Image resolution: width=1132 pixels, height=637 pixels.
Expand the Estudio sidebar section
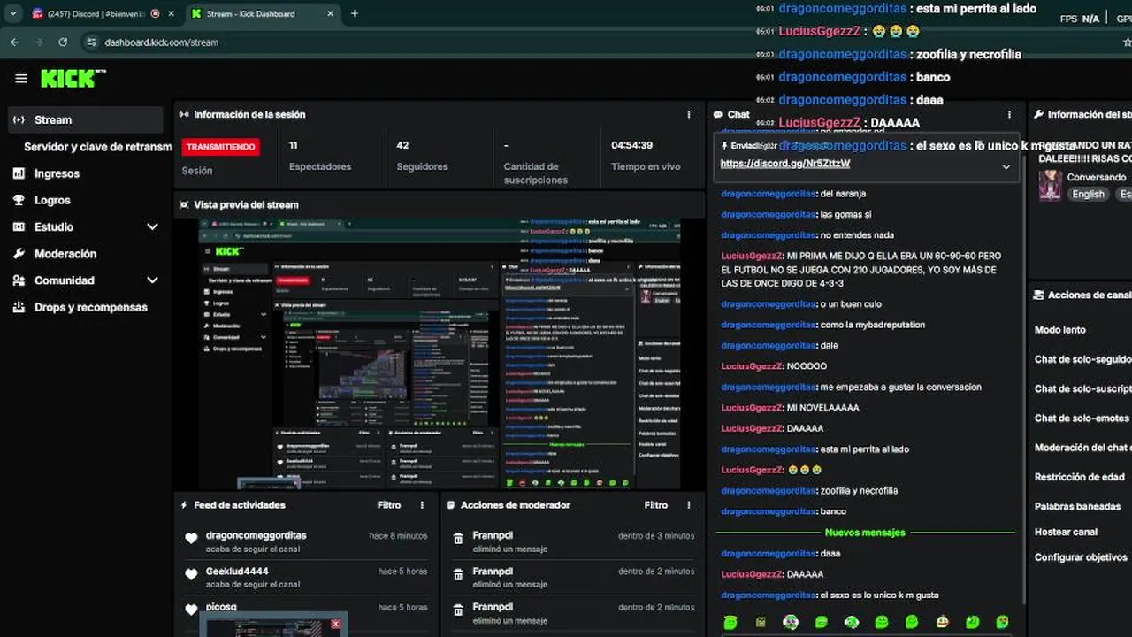pos(152,226)
